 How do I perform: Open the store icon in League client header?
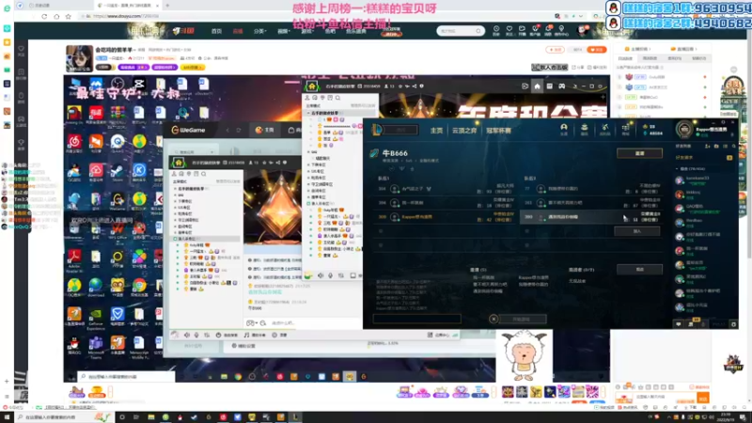click(x=625, y=129)
